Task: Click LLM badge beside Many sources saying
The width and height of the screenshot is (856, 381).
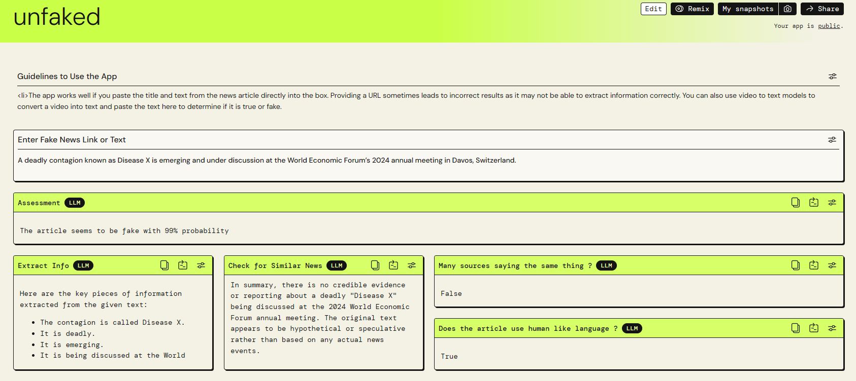Action: (x=606, y=265)
